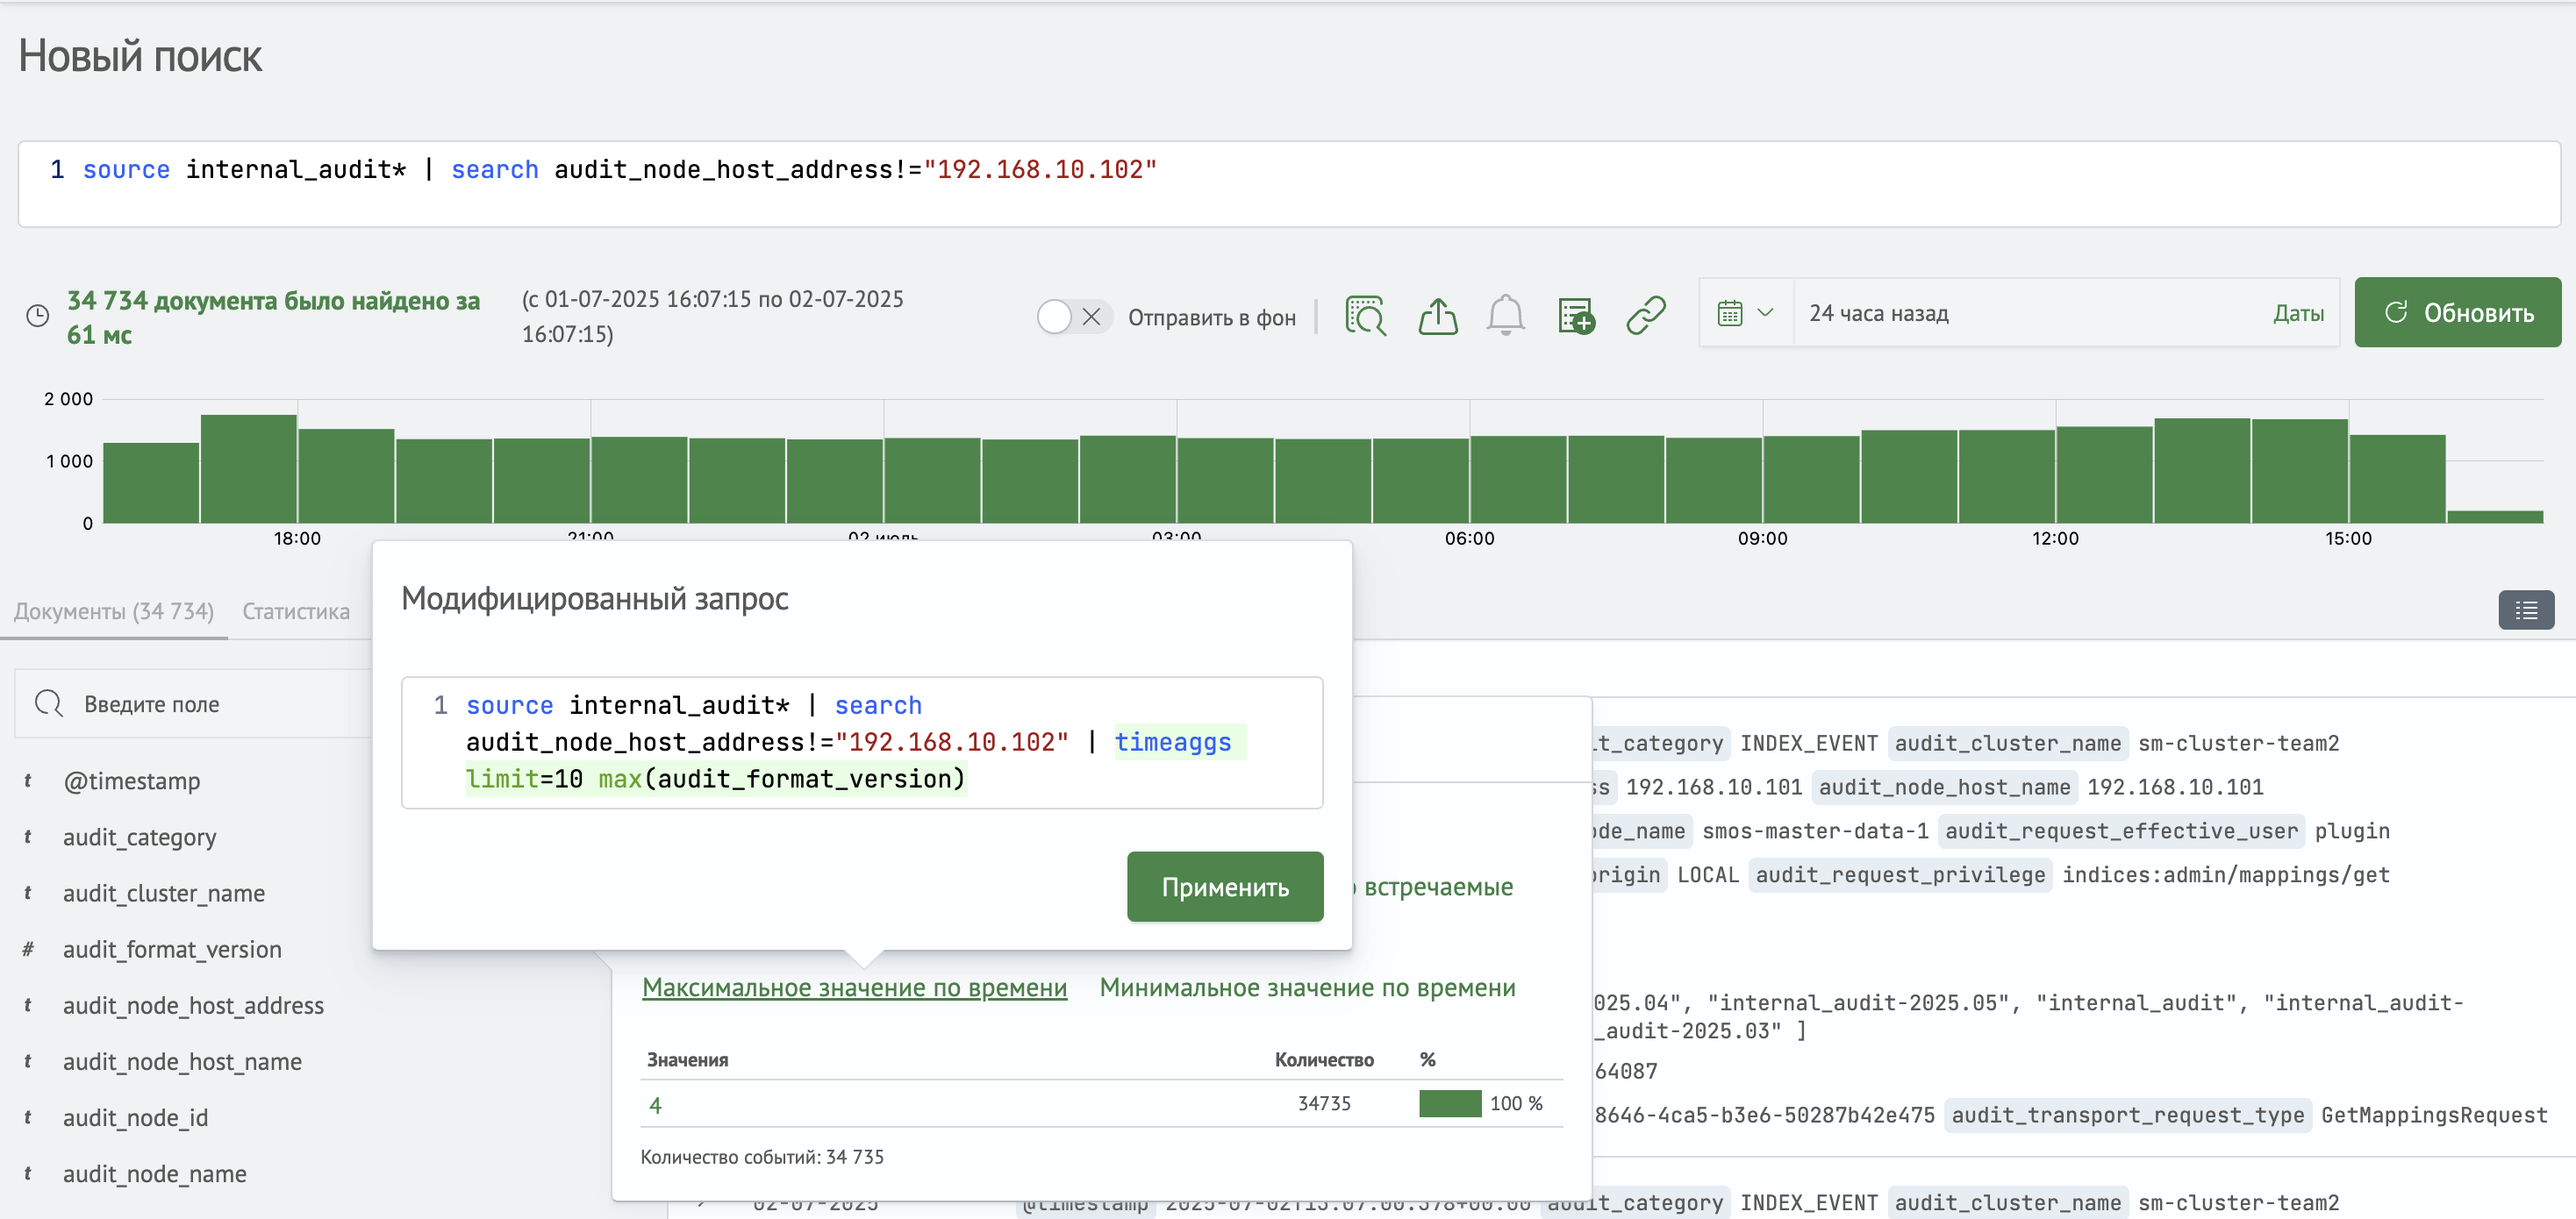Copy link using the chain icon
Viewport: 2576px width, 1219px height.
pyautogui.click(x=1645, y=316)
